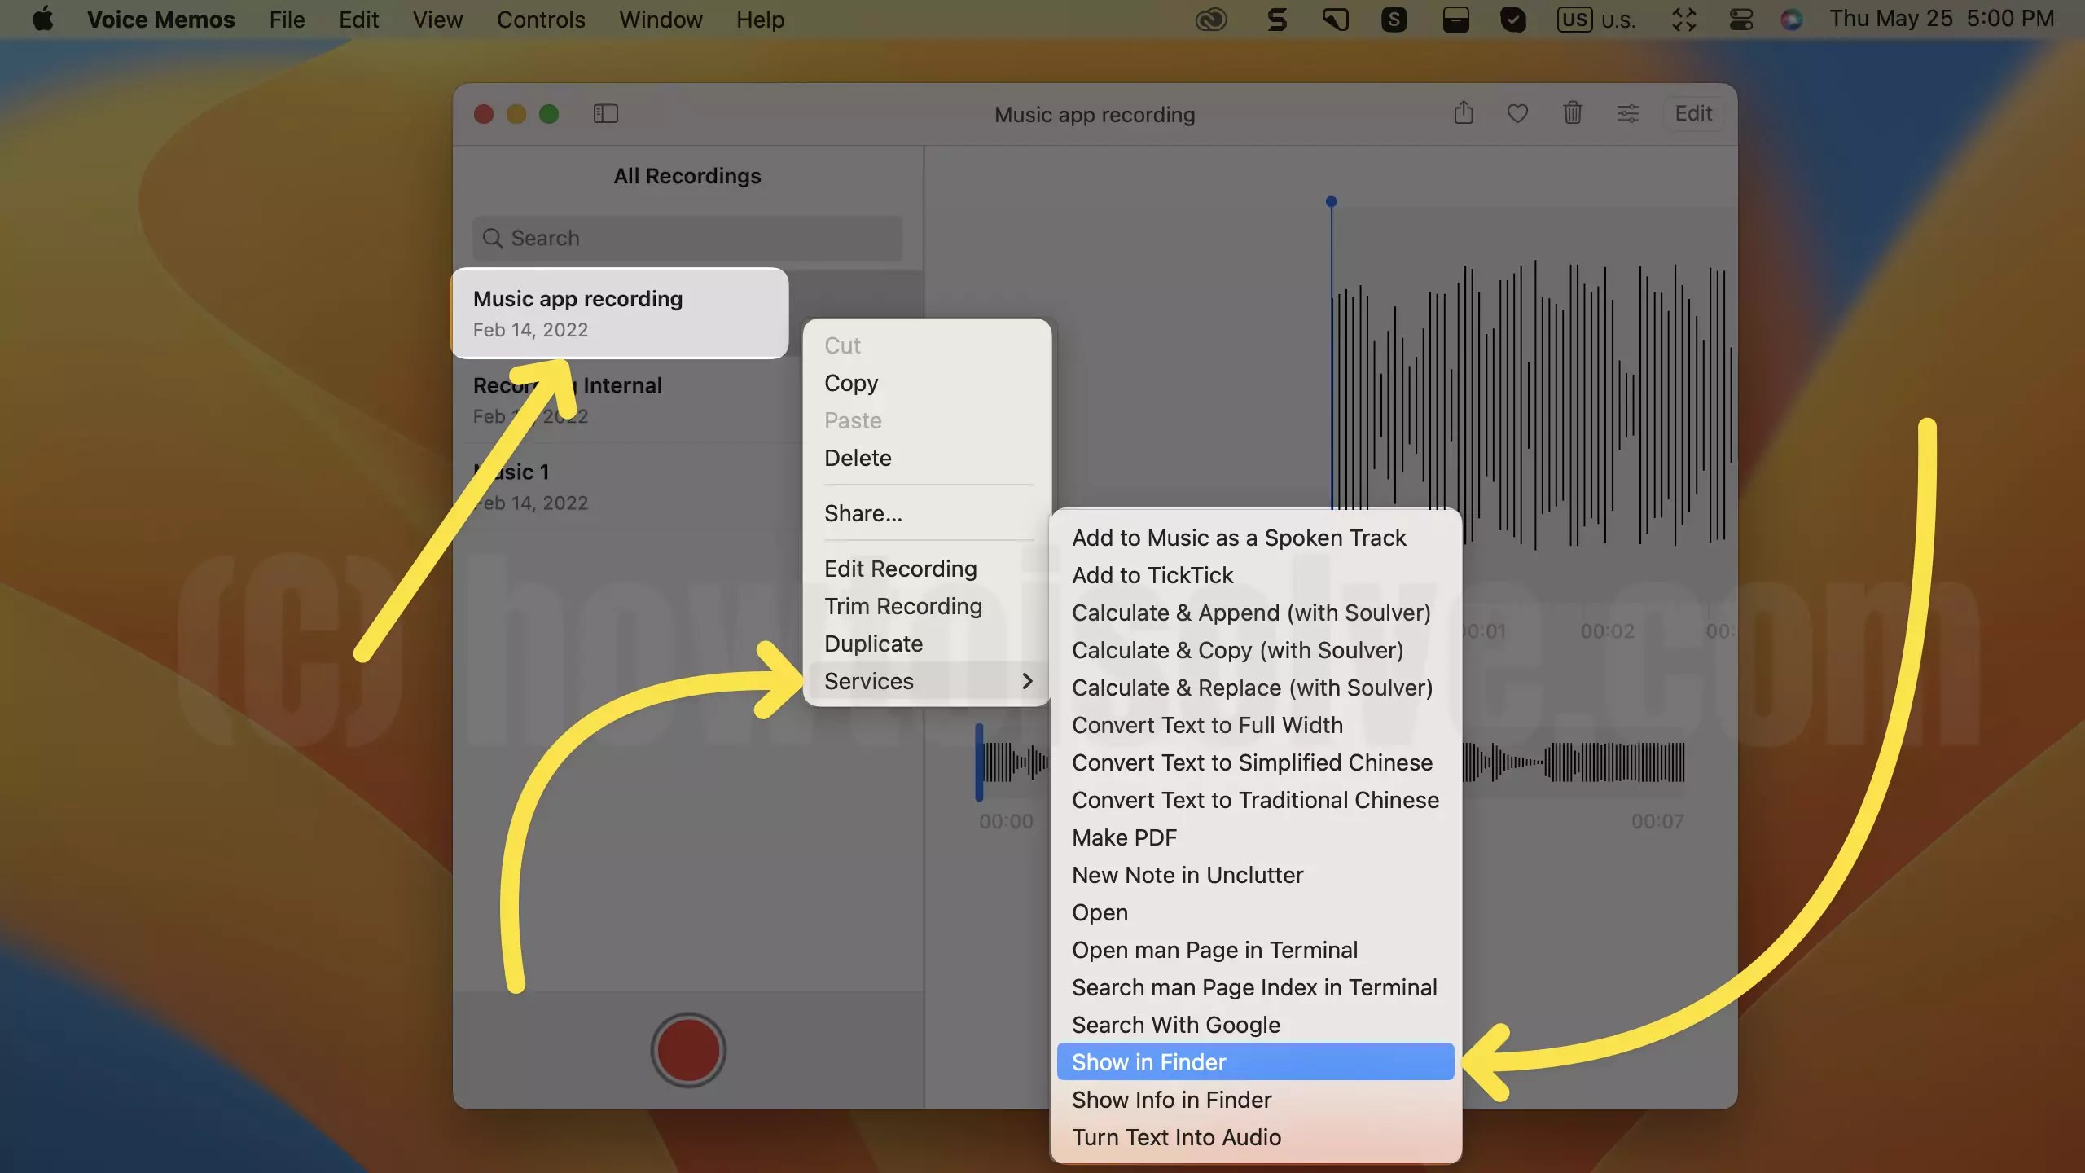This screenshot has width=2085, height=1173.
Task: Click the share icon in the toolbar
Action: coord(1463,113)
